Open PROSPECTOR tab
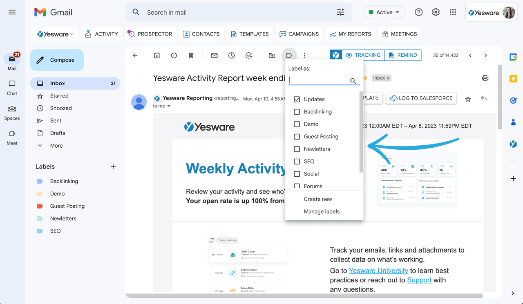 click(150, 34)
